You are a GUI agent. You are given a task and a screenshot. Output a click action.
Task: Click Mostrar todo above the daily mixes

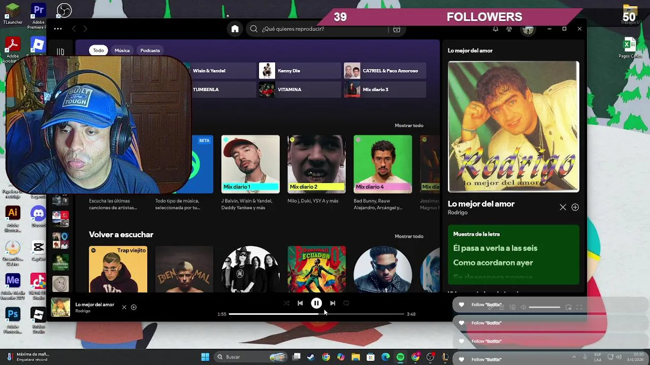click(409, 125)
